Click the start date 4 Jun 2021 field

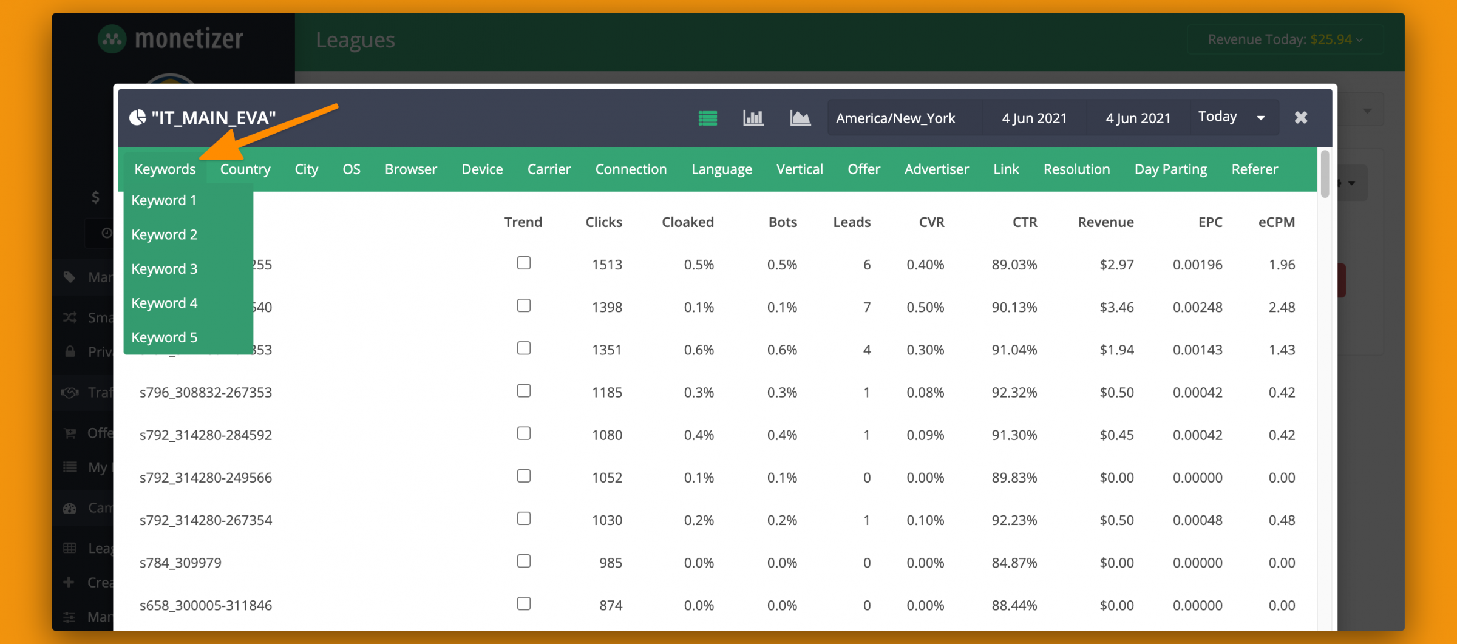pyautogui.click(x=1034, y=118)
